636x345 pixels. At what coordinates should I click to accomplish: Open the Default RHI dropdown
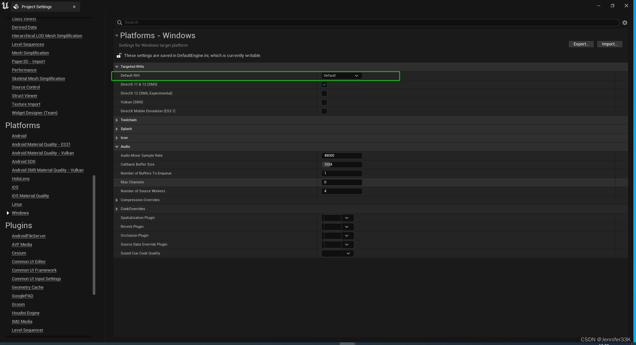[x=342, y=76]
